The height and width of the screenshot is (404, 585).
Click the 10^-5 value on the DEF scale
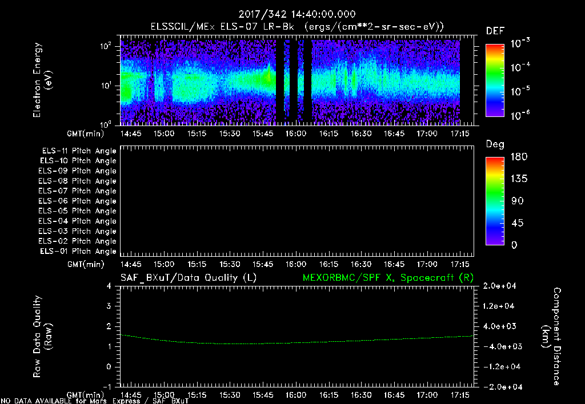520,91
